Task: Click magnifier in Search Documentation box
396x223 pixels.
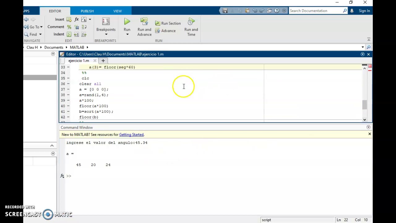Action: click(x=345, y=11)
